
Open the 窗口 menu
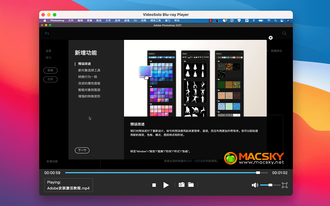[x=168, y=21]
